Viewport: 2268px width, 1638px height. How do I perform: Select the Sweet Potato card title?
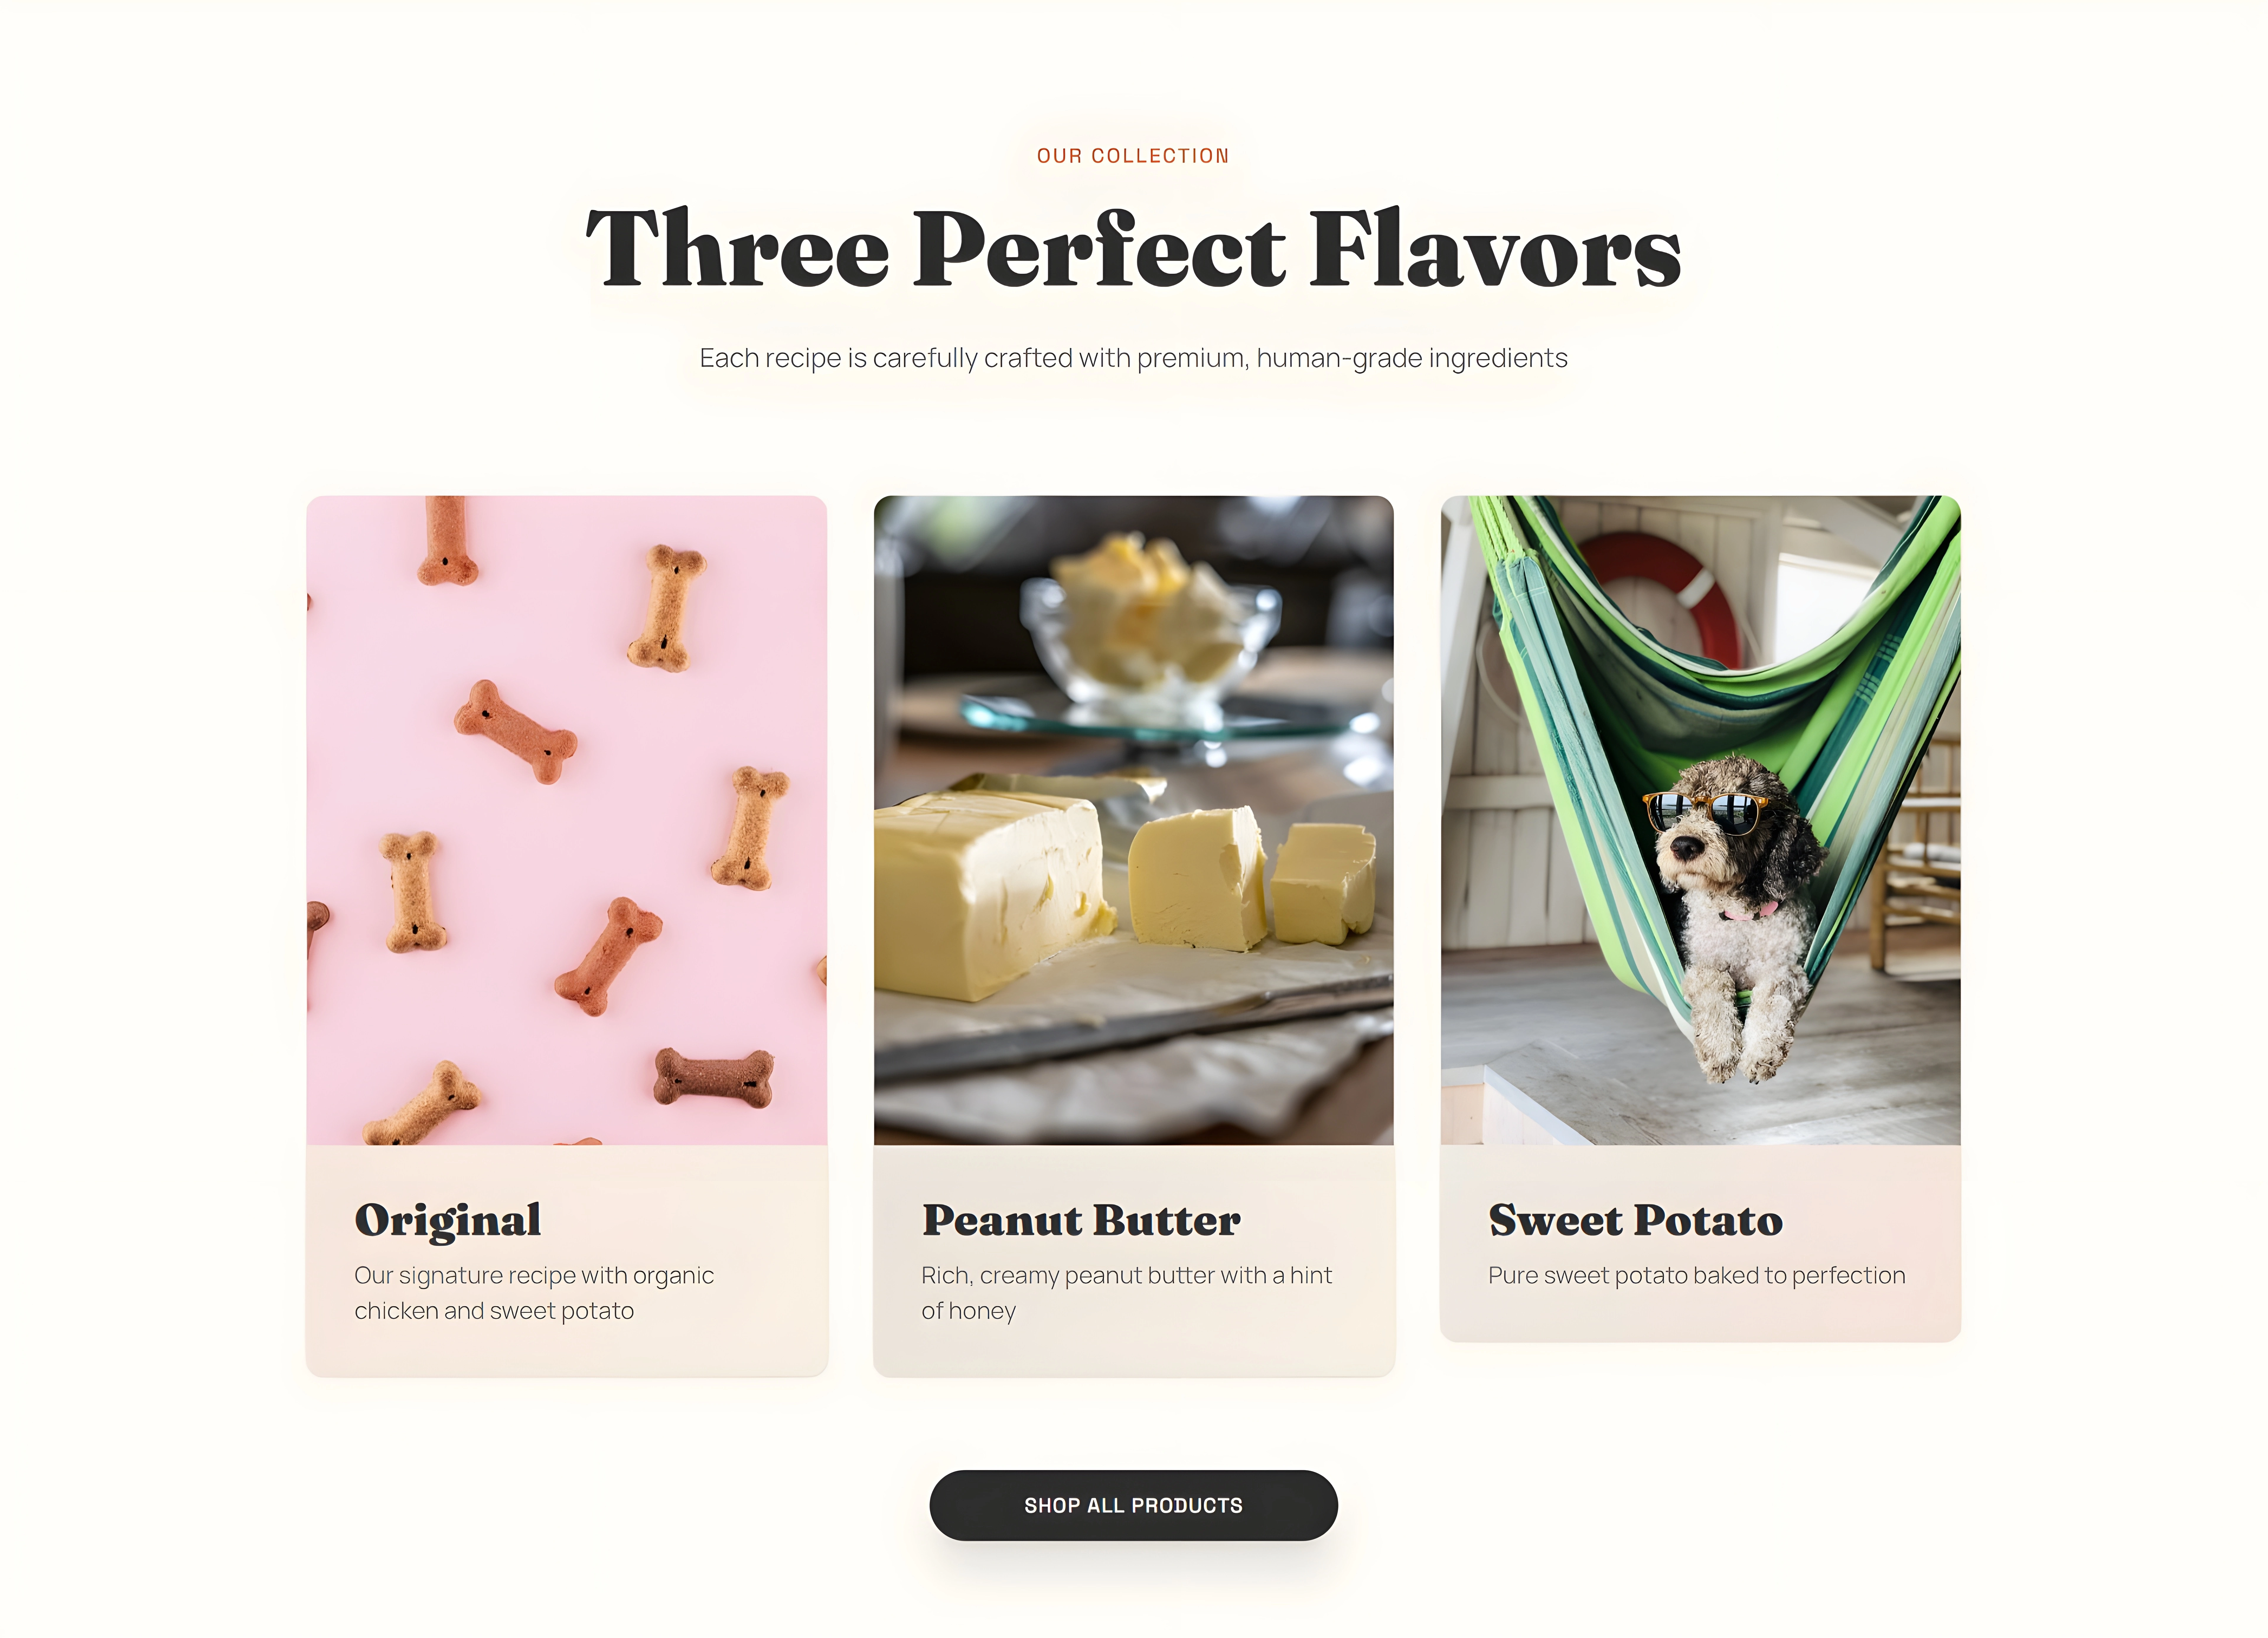[1635, 1220]
